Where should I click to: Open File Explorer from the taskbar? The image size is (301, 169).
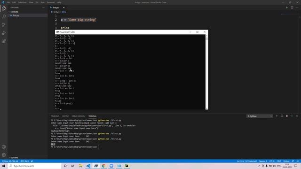click(80, 166)
